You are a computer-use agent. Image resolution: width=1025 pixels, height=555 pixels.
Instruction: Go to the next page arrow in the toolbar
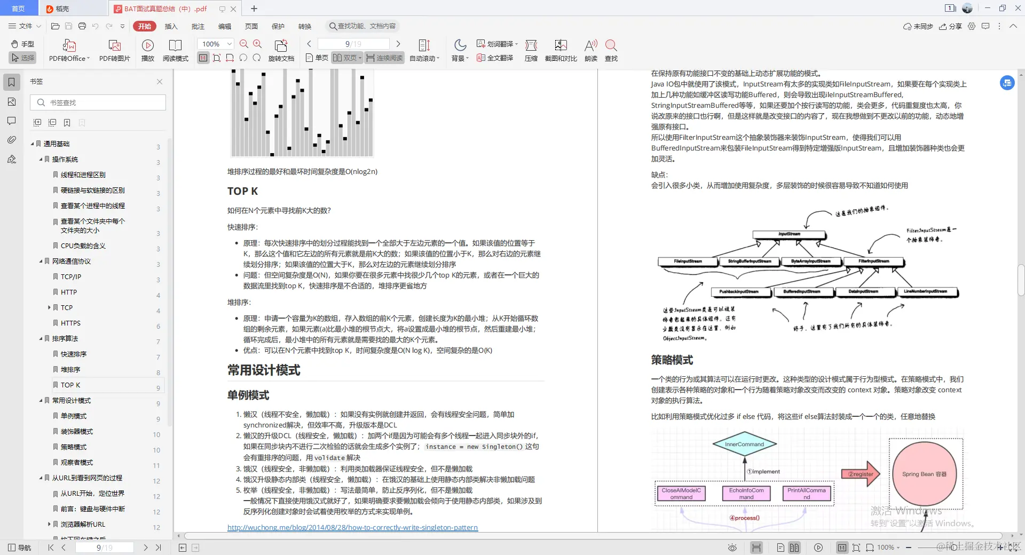pyautogui.click(x=398, y=44)
